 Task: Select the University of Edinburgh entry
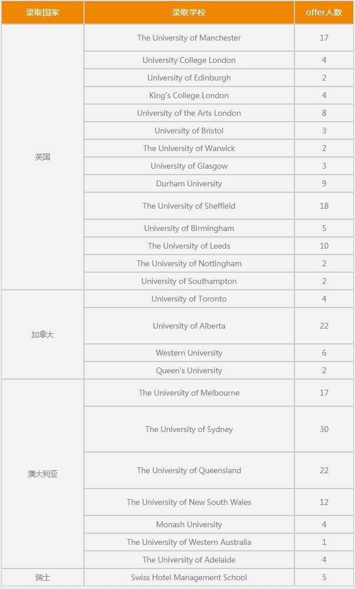tap(189, 78)
